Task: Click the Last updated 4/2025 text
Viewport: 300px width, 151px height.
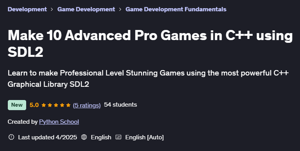Action: pyautogui.click(x=47, y=137)
